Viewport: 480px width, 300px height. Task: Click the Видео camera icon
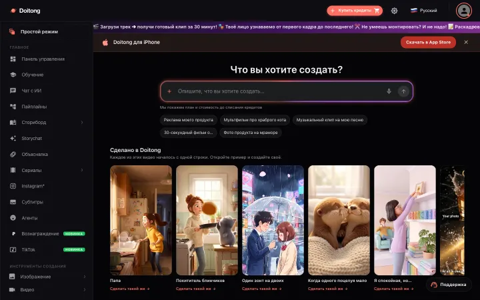click(12, 289)
